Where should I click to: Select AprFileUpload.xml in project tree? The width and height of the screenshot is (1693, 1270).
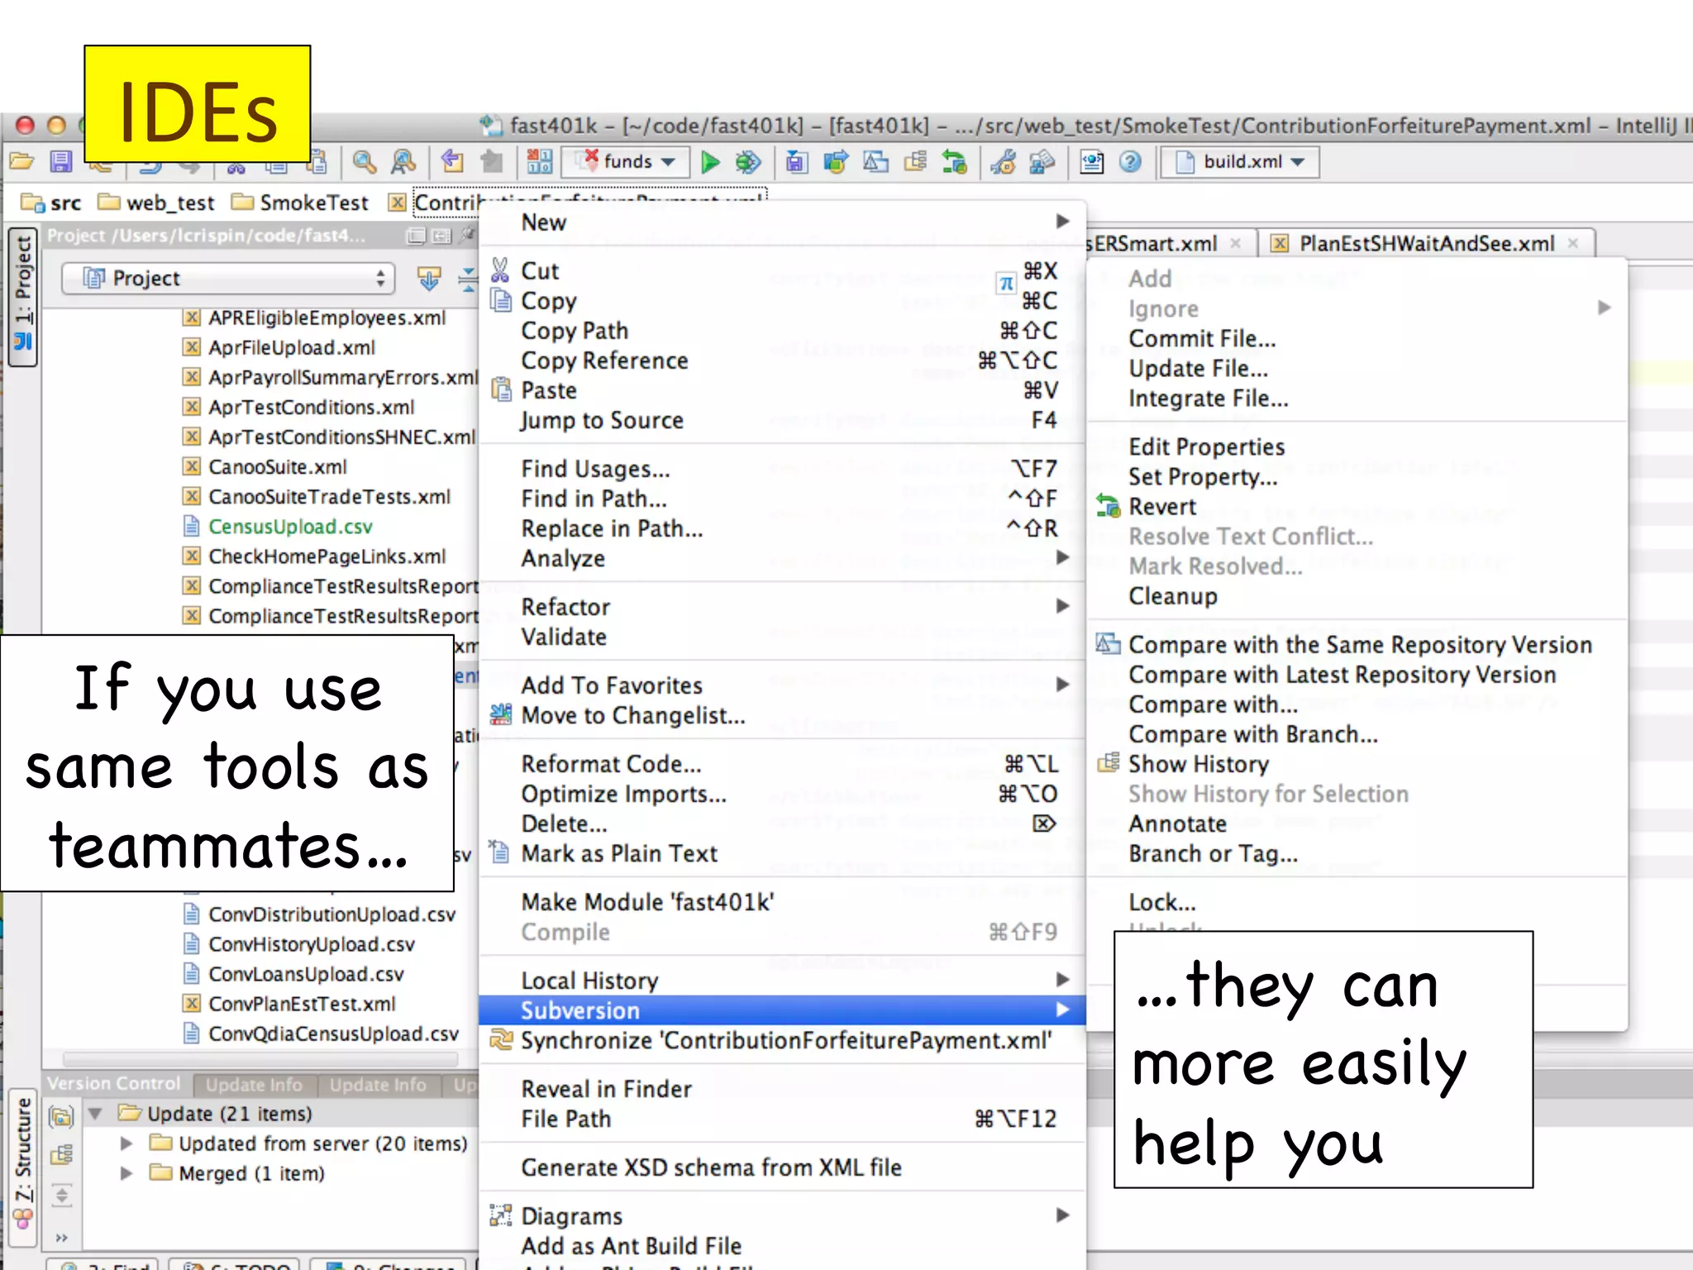(x=279, y=348)
